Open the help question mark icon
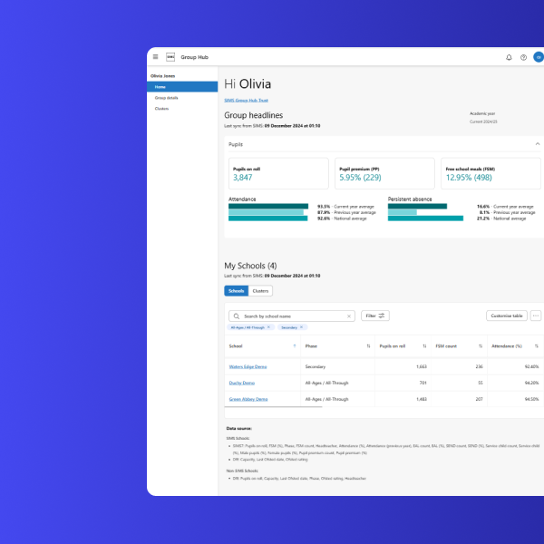The height and width of the screenshot is (544, 544). click(523, 57)
